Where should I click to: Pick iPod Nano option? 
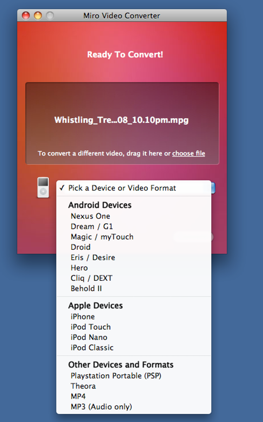pyautogui.click(x=134, y=337)
